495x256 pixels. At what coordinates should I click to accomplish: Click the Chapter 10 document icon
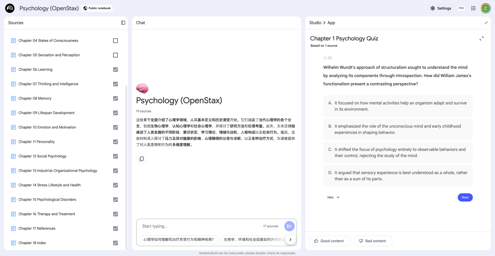coord(13,128)
